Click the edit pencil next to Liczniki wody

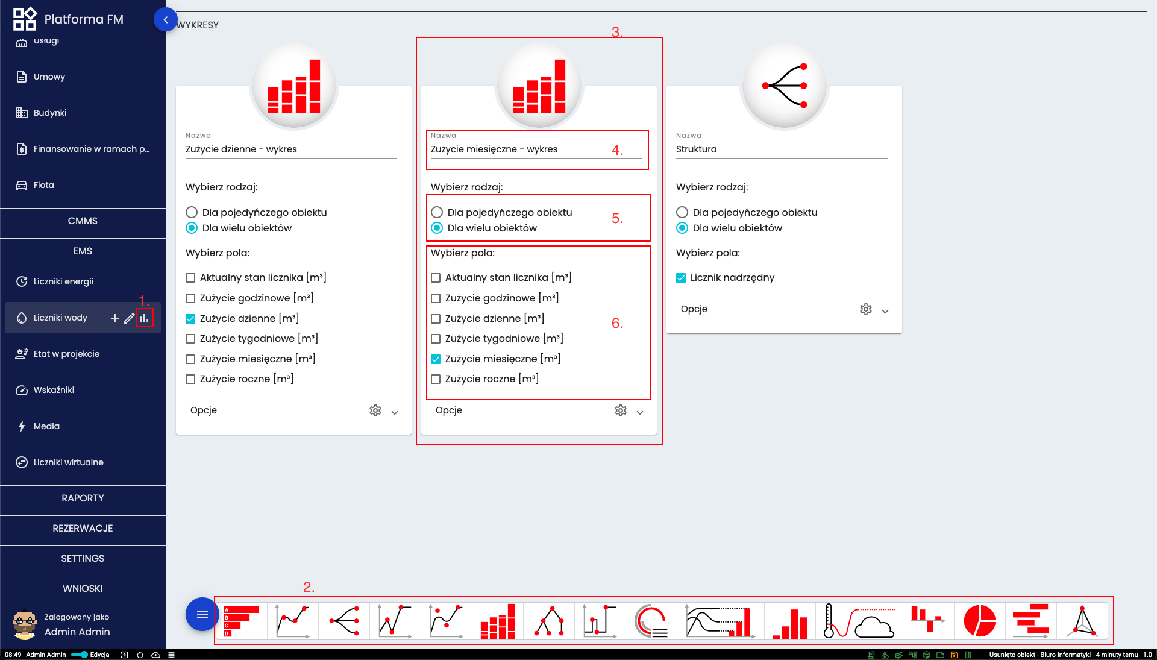pos(129,318)
